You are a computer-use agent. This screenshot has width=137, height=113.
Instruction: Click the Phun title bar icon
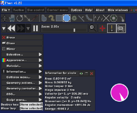point(2,3)
